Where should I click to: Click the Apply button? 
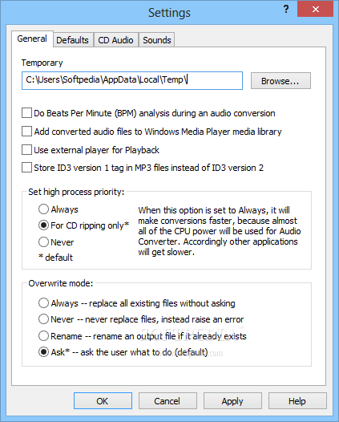tap(232, 401)
